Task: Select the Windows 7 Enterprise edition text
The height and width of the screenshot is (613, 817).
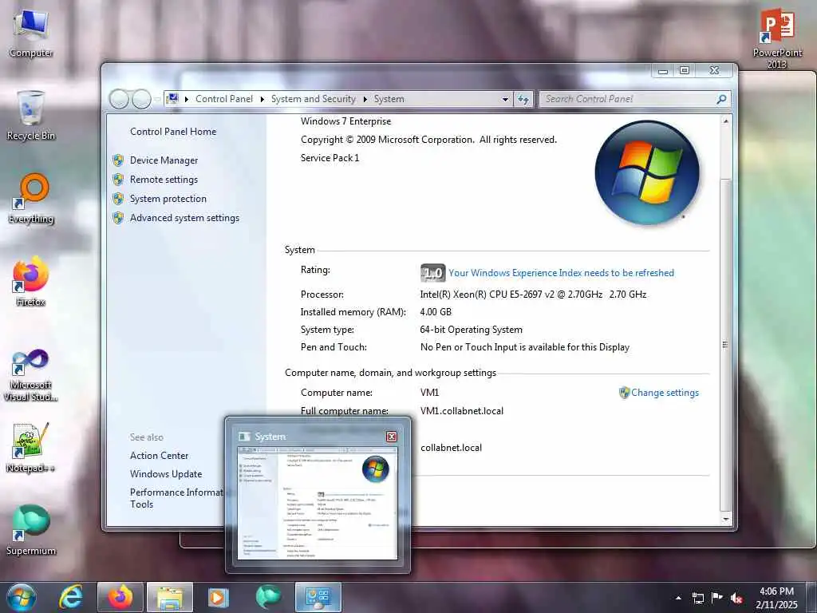Action: click(345, 121)
